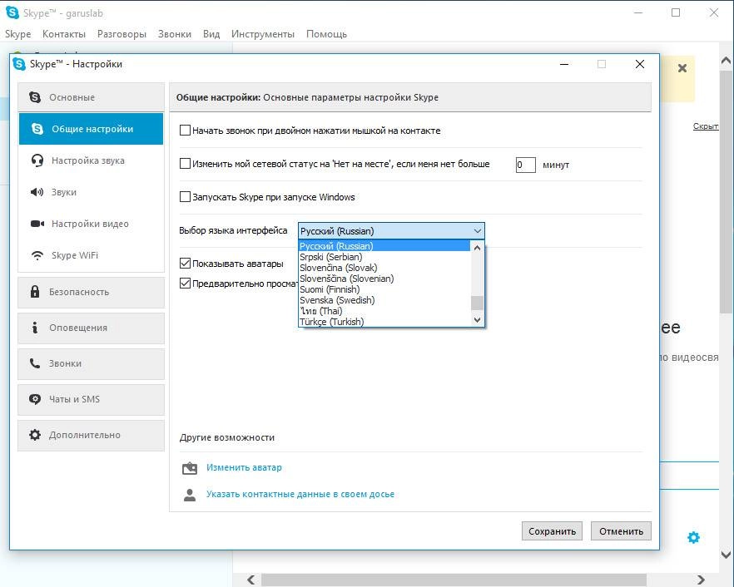Choose Srpski (Serbian) from the language list
The width and height of the screenshot is (734, 587).
tap(384, 257)
